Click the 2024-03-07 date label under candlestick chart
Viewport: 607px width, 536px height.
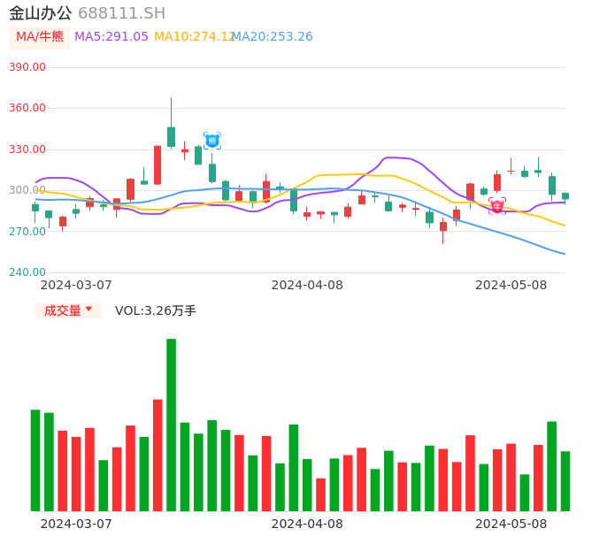click(76, 285)
